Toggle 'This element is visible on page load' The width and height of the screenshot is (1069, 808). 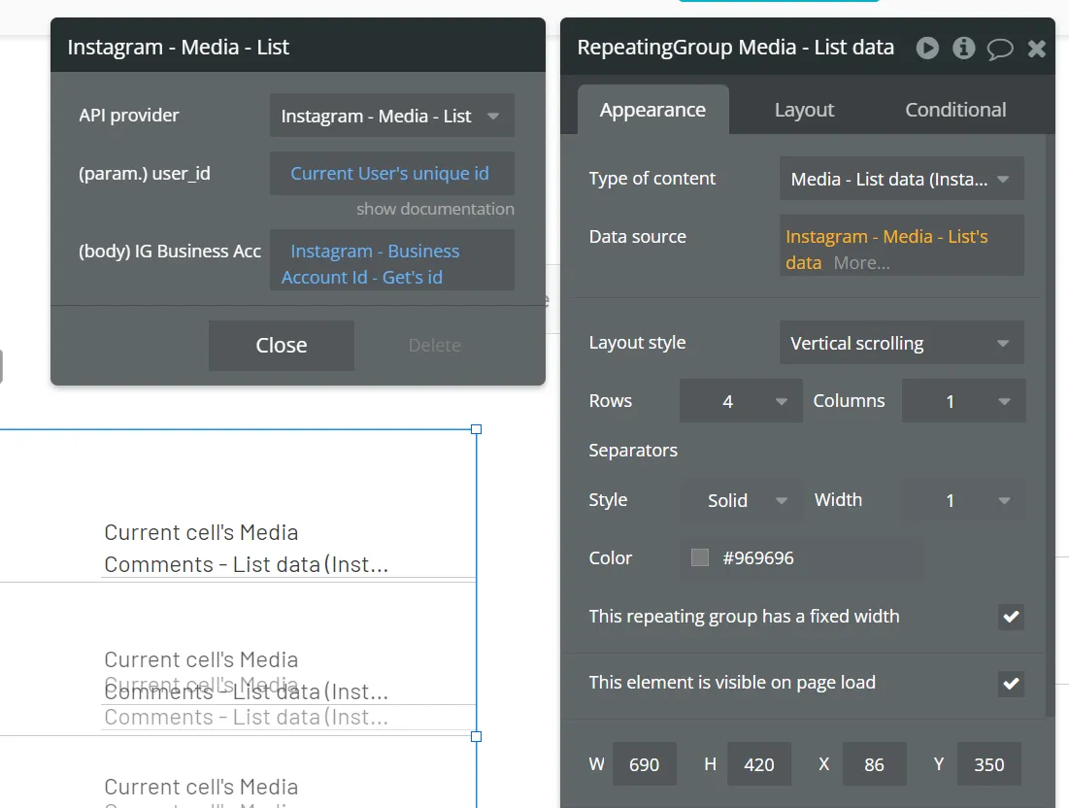coord(1011,684)
